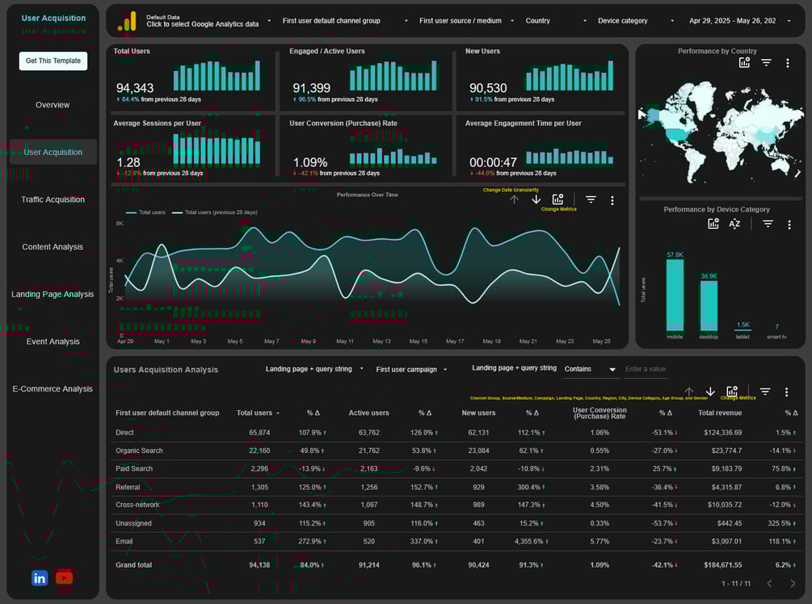Drill down arrow in Users Acquisition table
This screenshot has height=604, width=812.
click(710, 392)
